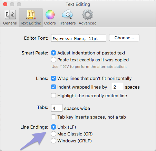Click the Editor Font field
This screenshot has height=151, width=156.
pos(79,38)
